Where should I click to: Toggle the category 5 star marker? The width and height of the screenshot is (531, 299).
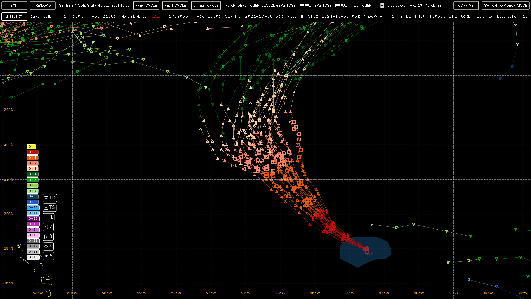coord(48,256)
